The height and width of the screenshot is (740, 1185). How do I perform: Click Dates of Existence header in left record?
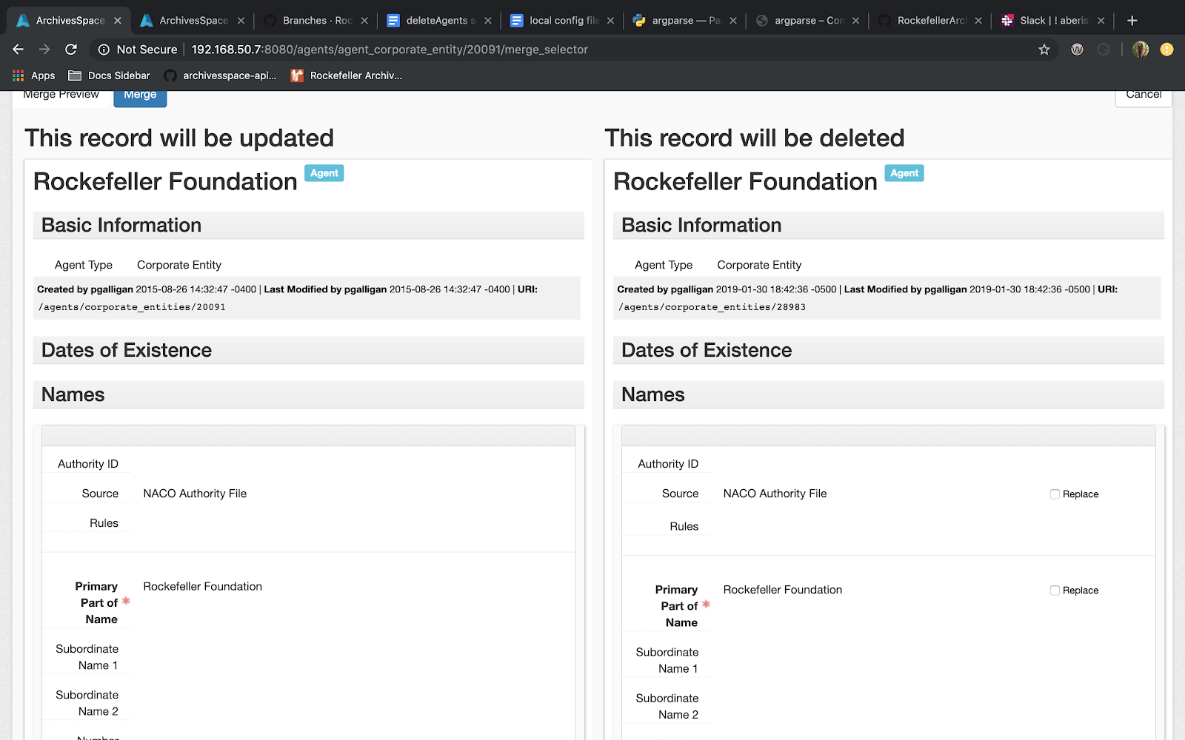coord(308,350)
